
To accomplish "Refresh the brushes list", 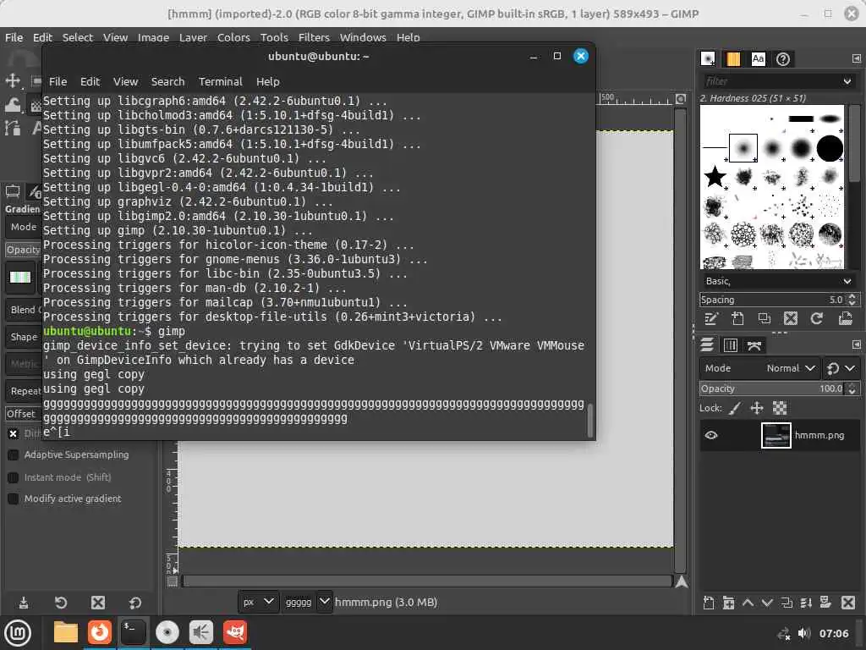I will [817, 318].
